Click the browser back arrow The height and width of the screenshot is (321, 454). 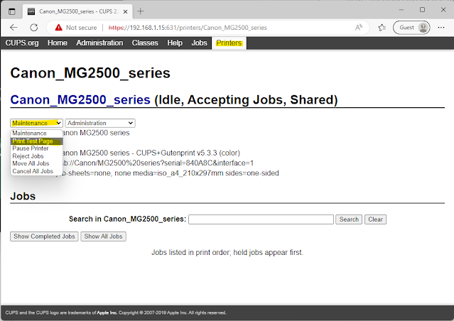click(13, 28)
